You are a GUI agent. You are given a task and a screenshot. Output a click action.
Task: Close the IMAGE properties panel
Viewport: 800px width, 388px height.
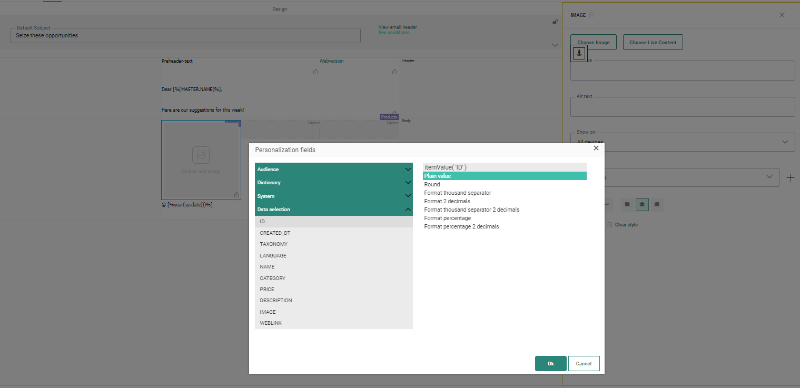click(x=782, y=15)
